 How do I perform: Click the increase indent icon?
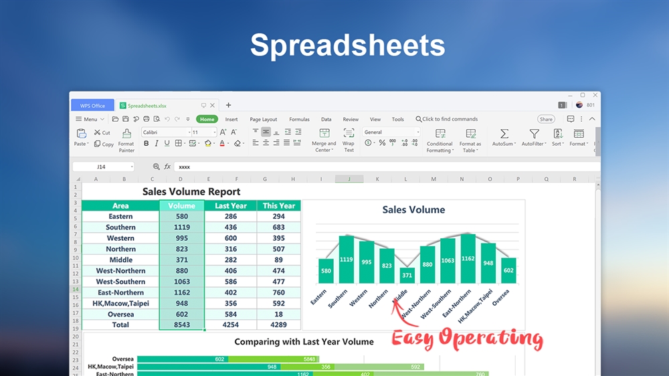click(x=298, y=132)
